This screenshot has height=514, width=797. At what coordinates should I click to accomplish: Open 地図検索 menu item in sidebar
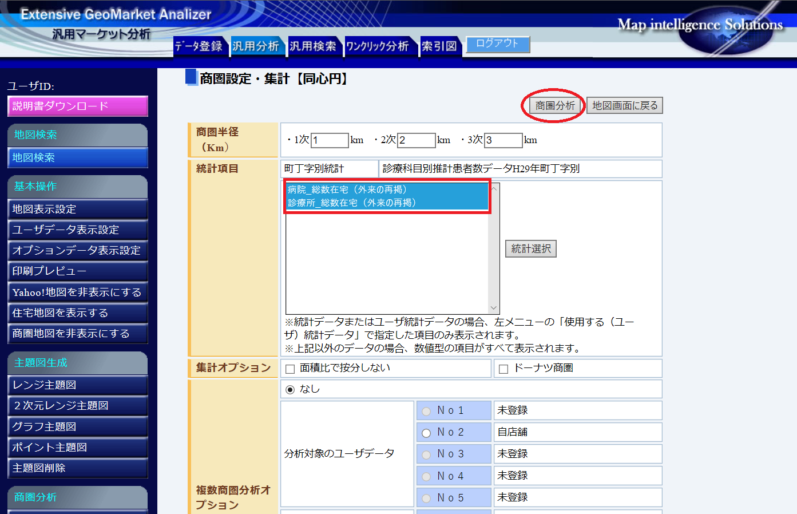(78, 157)
